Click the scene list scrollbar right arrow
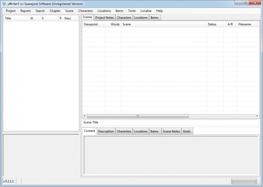 257,116
